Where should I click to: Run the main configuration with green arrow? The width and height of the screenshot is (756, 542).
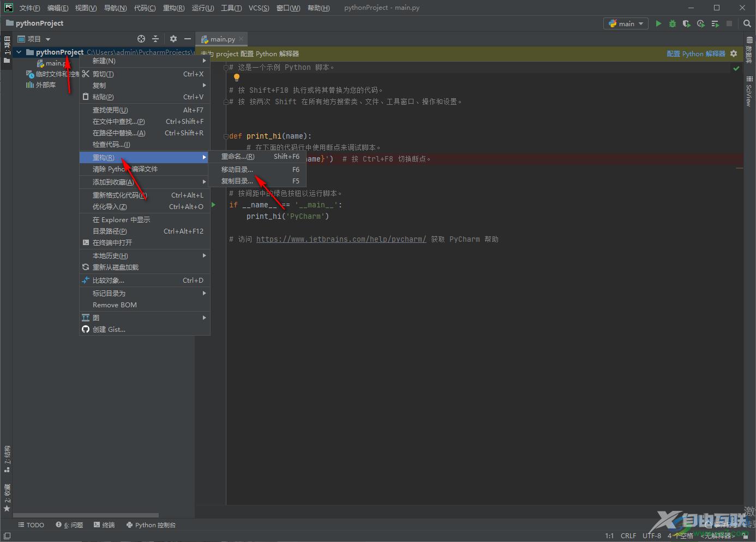[x=658, y=23]
